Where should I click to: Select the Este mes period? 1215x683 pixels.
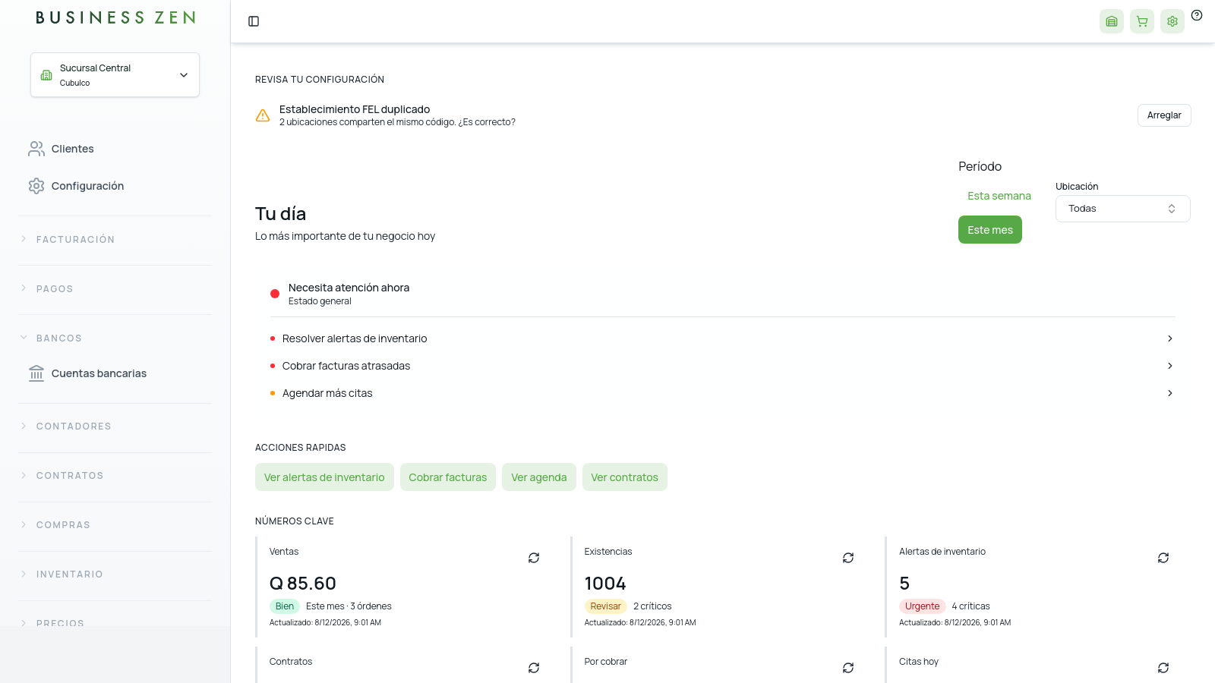point(990,230)
